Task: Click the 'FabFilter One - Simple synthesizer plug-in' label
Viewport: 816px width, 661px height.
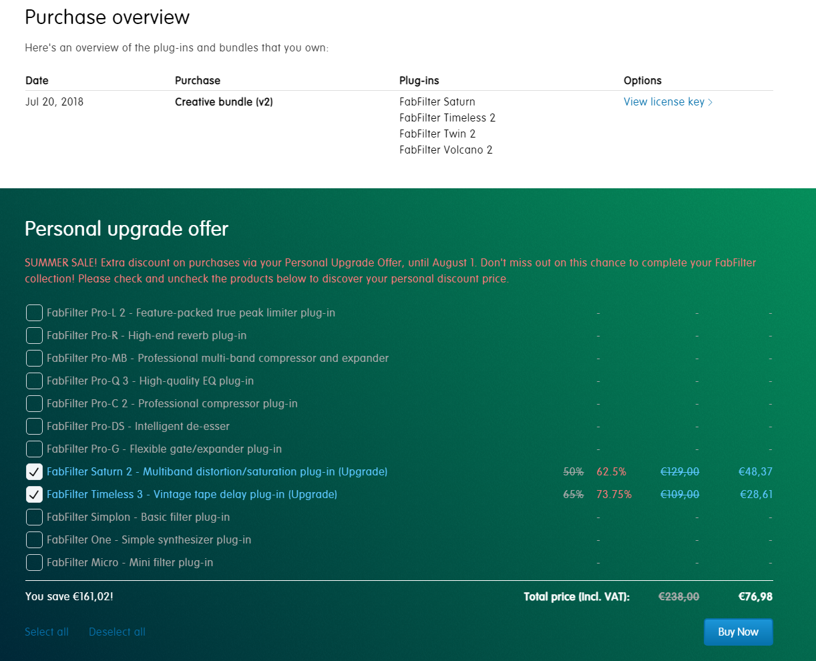Action: (149, 539)
